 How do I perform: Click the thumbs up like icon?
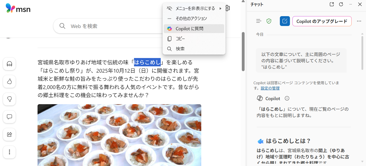[x=9, y=81]
